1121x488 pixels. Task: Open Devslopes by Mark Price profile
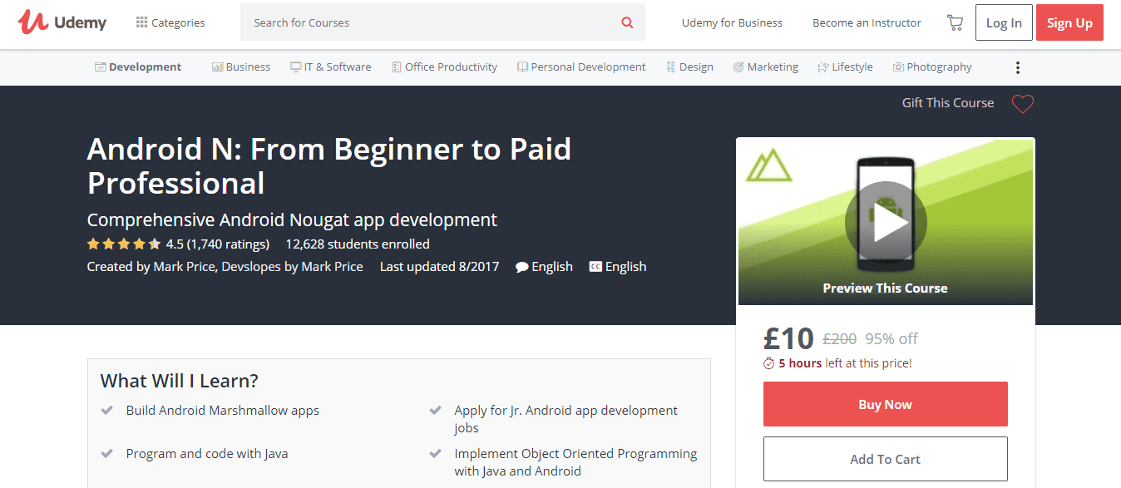click(292, 267)
